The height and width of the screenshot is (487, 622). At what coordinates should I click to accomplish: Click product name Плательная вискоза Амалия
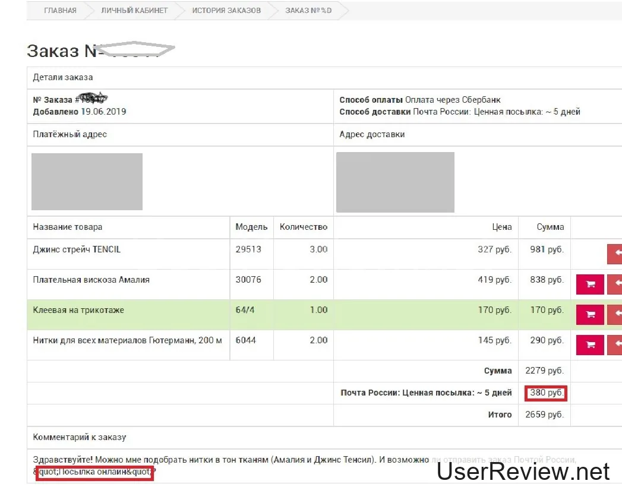click(91, 280)
